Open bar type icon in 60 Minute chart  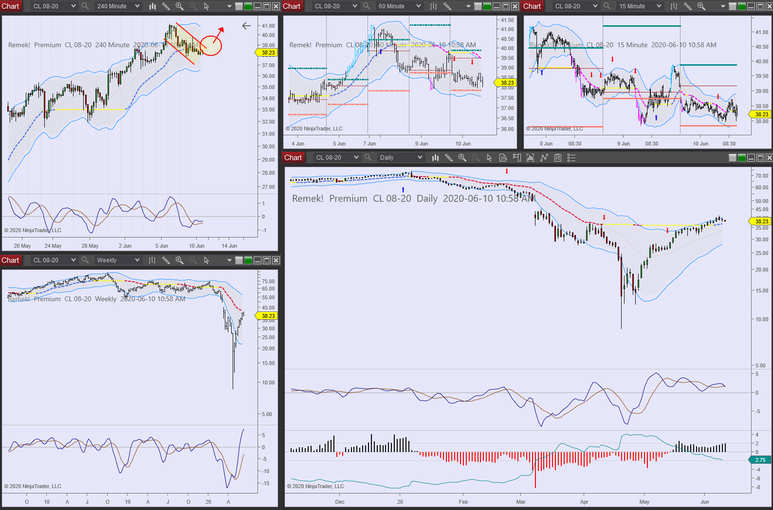434,6
